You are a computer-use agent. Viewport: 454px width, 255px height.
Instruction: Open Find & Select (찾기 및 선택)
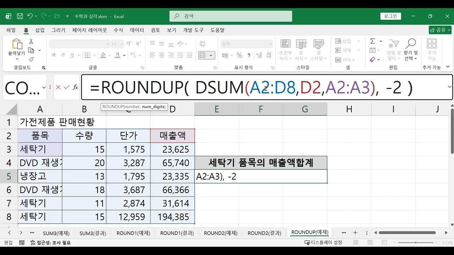(411, 50)
